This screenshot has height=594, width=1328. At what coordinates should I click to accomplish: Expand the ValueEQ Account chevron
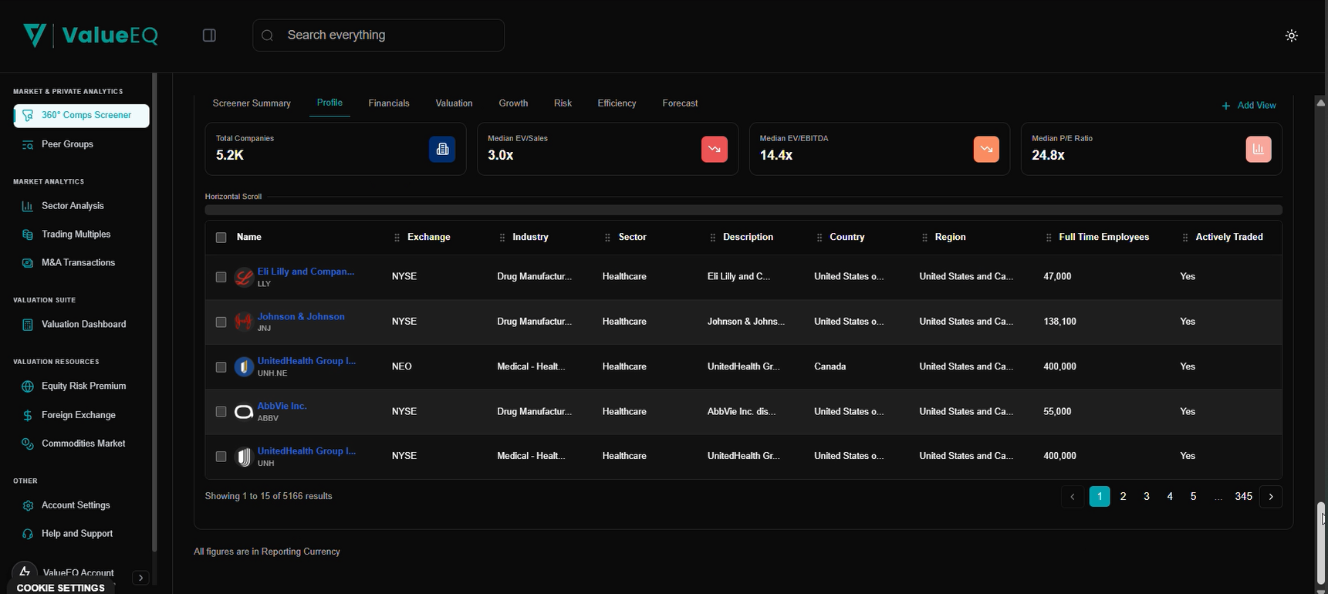140,578
